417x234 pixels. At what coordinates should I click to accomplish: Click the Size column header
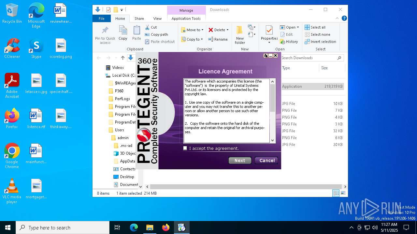[x=324, y=68]
